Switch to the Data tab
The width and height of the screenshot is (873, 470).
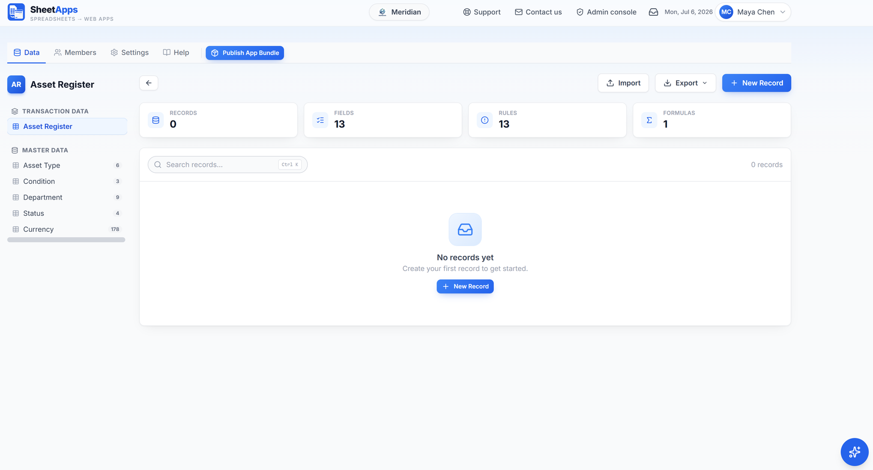(x=27, y=52)
